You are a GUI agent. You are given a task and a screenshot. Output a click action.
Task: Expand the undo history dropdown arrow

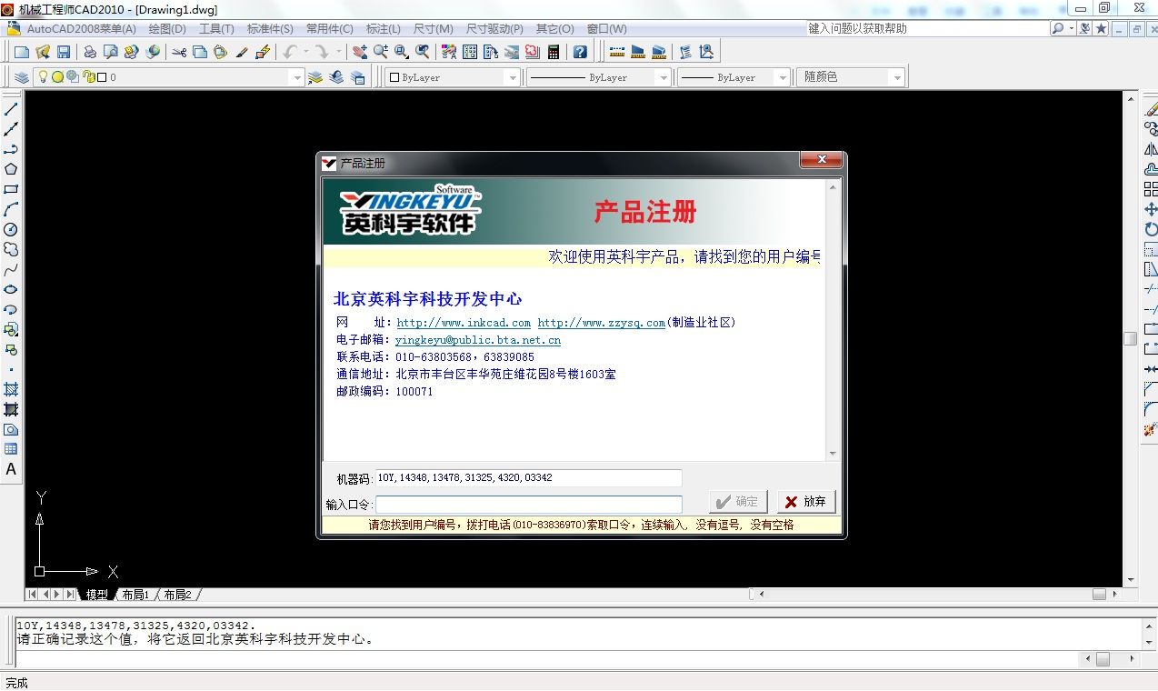click(305, 52)
